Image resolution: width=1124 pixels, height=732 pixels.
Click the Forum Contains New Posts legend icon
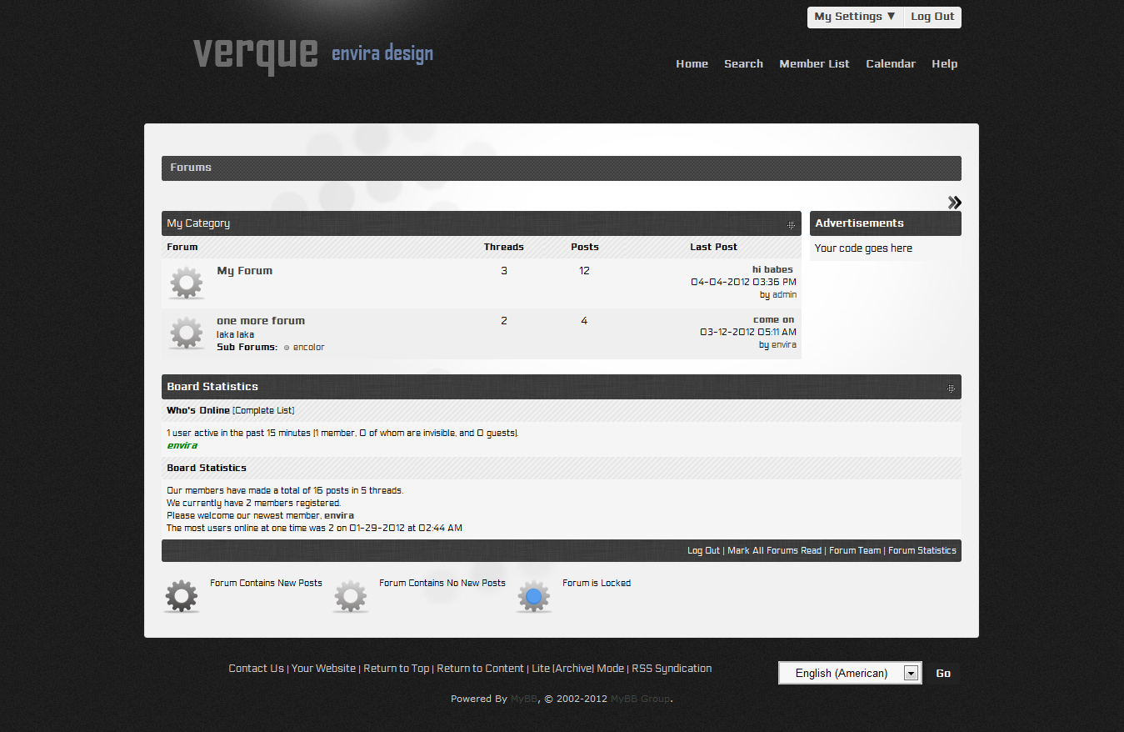[x=182, y=596]
